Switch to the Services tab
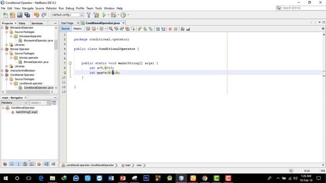Screen dimensions: 326x183 pos(37,23)
